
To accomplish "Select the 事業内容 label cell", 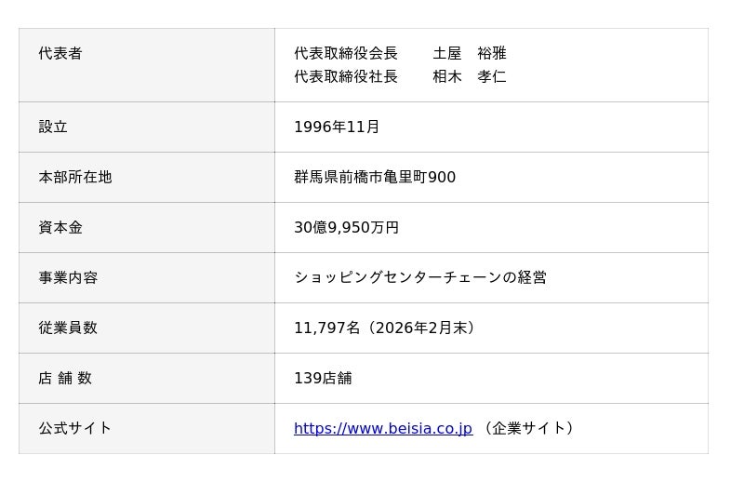I will pos(147,278).
